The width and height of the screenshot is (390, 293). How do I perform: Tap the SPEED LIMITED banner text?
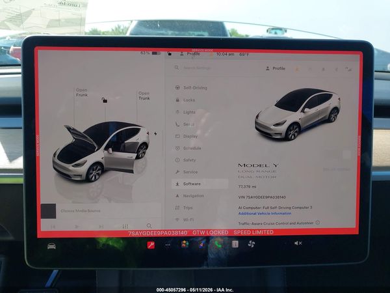click(x=253, y=232)
